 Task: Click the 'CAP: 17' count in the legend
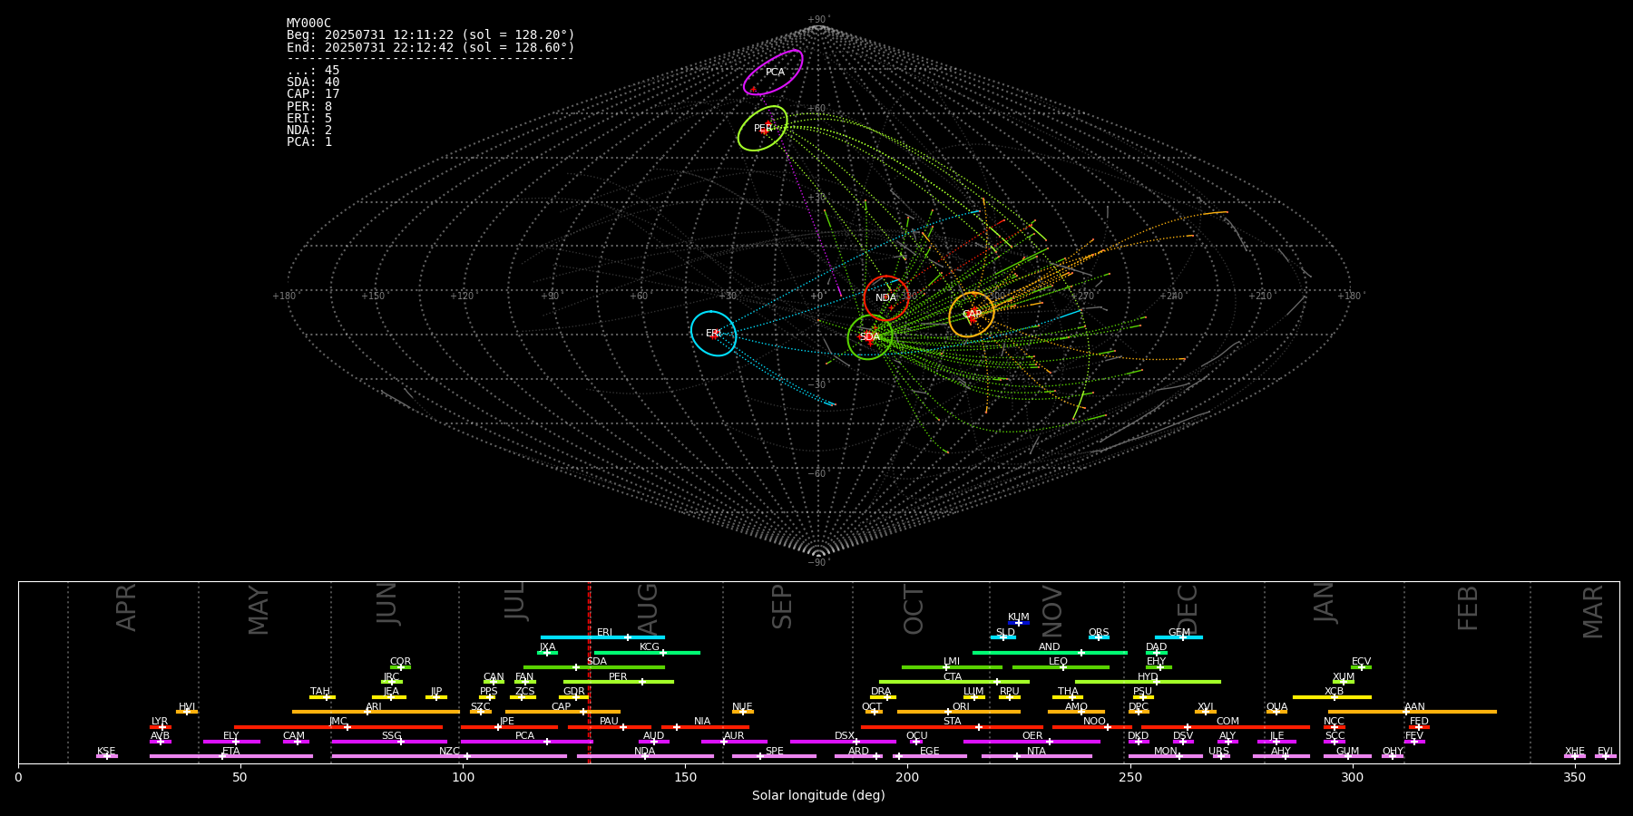point(313,94)
